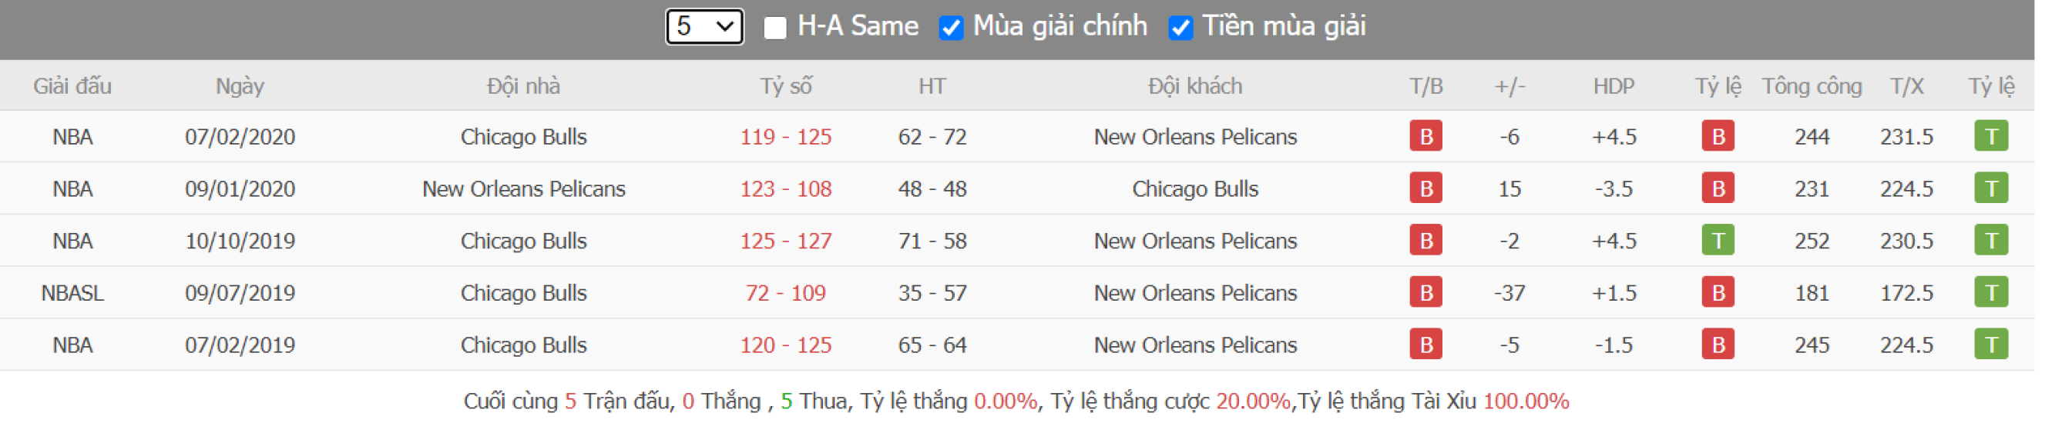Viewport: 2045px width, 423px height.
Task: Open the match count dropdown showing 5
Action: (x=703, y=27)
